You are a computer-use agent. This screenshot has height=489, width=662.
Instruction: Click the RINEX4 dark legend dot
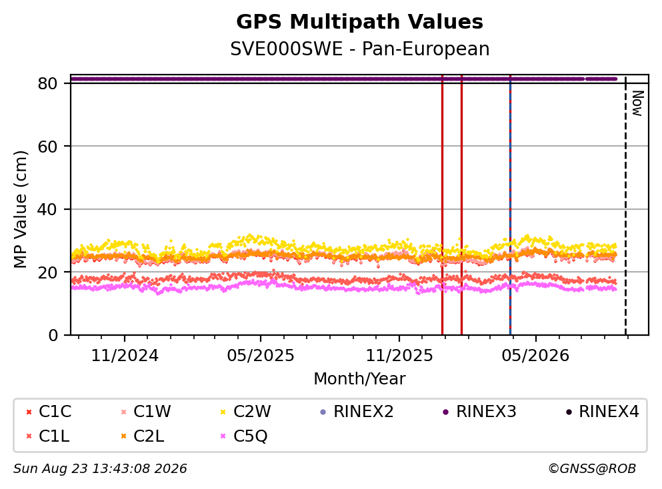click(x=569, y=412)
